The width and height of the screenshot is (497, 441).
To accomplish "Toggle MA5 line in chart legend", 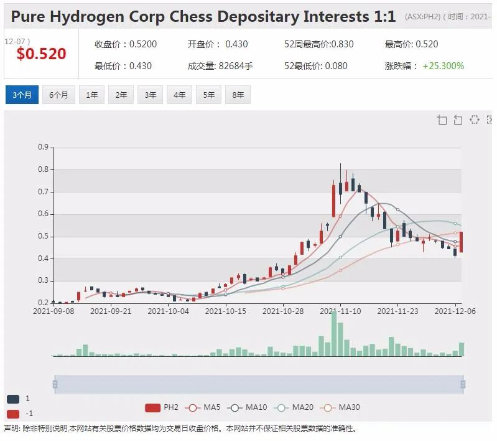I will coord(203,407).
